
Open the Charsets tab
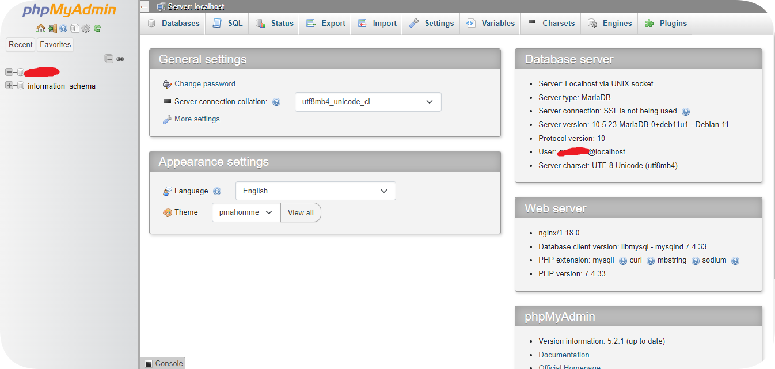pyautogui.click(x=550, y=24)
